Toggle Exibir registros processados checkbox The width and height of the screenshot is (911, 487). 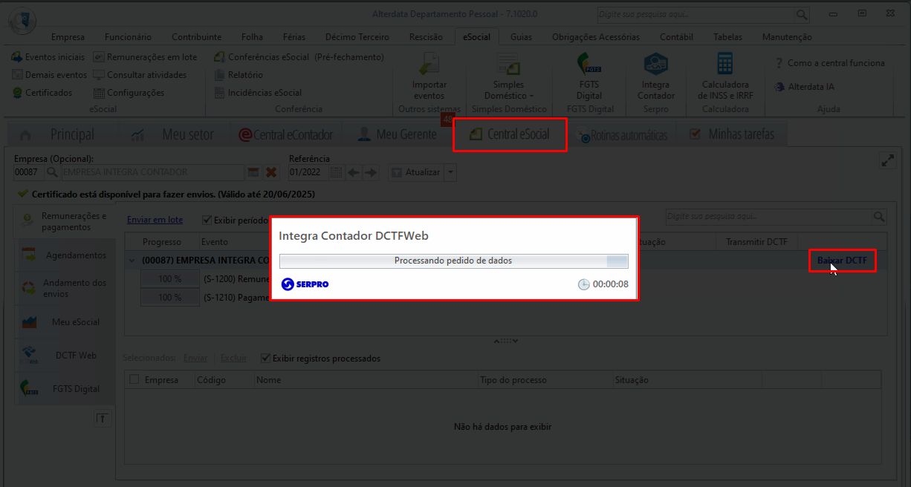(x=266, y=359)
